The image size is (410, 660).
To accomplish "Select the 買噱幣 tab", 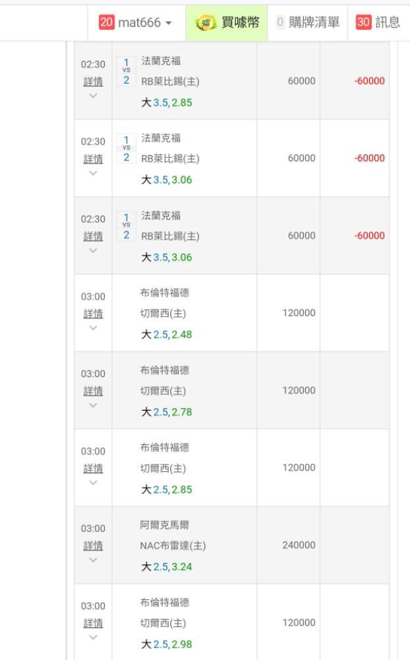I will click(227, 22).
